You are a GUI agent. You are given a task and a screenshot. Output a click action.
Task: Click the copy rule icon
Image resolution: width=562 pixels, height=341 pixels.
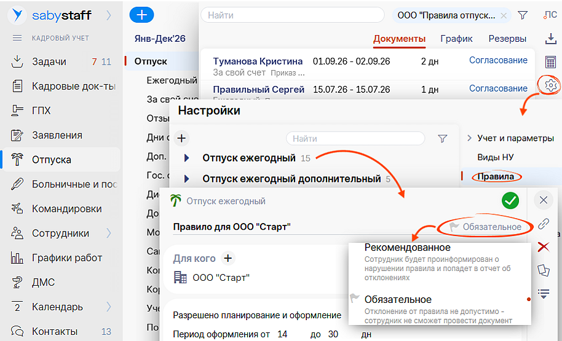point(544,270)
